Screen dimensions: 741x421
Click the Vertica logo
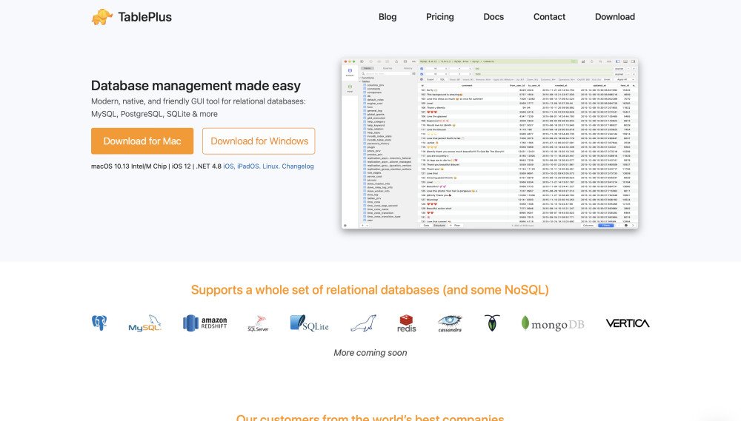[x=628, y=323]
